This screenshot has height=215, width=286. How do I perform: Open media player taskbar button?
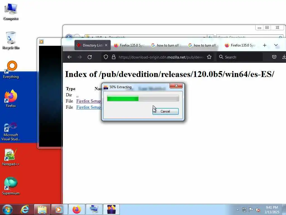click(59, 209)
